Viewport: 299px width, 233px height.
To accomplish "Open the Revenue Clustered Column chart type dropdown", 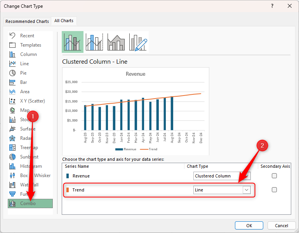I will [x=222, y=176].
